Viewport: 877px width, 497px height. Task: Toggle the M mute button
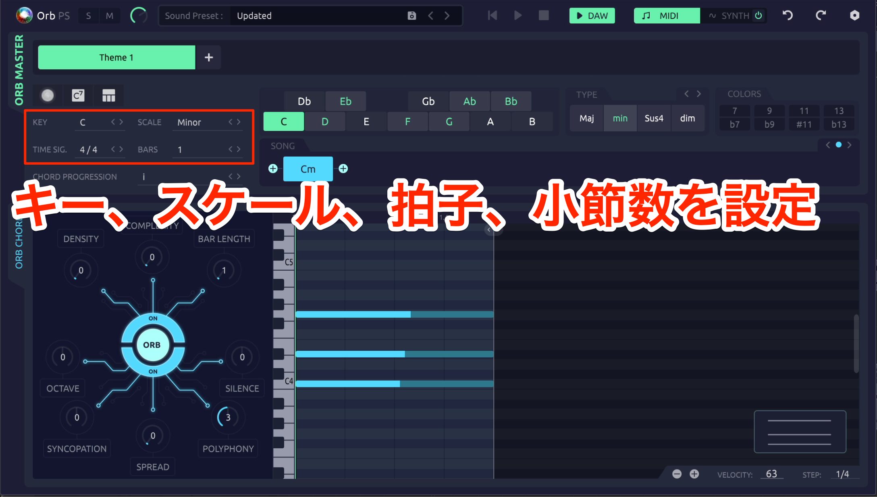(x=109, y=16)
